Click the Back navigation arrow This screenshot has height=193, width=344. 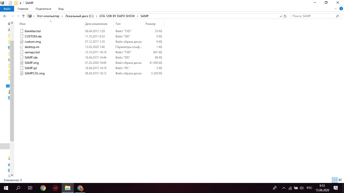point(5,16)
